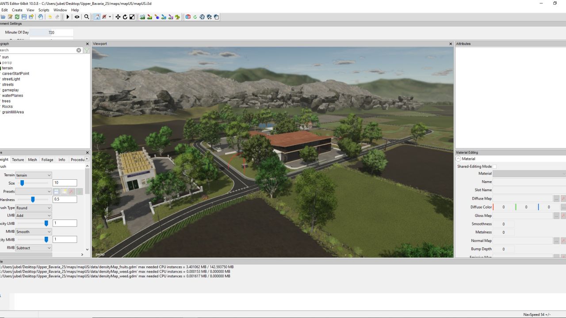Click the scene graph filter funnel icon
The height and width of the screenshot is (318, 566).
[87, 50]
